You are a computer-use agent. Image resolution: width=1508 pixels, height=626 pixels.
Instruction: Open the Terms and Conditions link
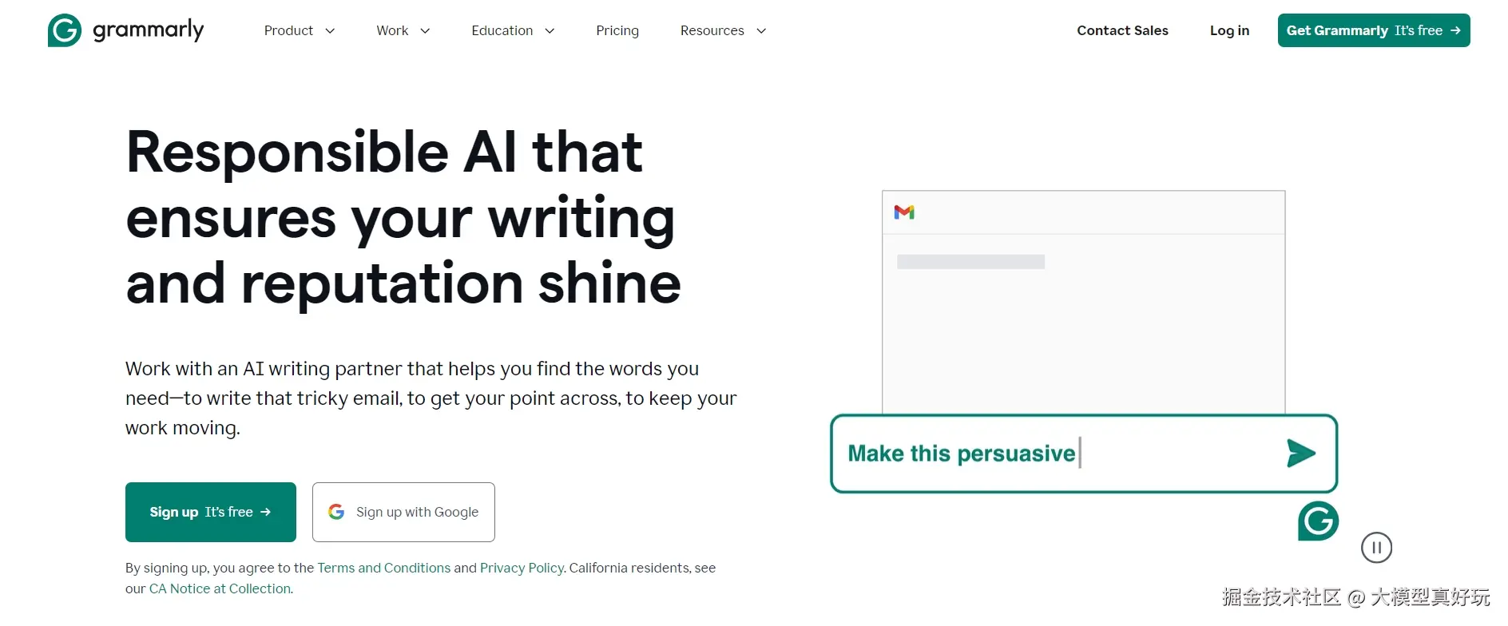point(384,568)
